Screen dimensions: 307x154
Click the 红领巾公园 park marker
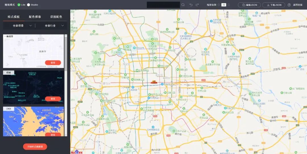coord(180,76)
